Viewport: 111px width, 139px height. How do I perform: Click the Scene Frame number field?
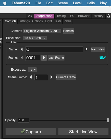(41, 77)
